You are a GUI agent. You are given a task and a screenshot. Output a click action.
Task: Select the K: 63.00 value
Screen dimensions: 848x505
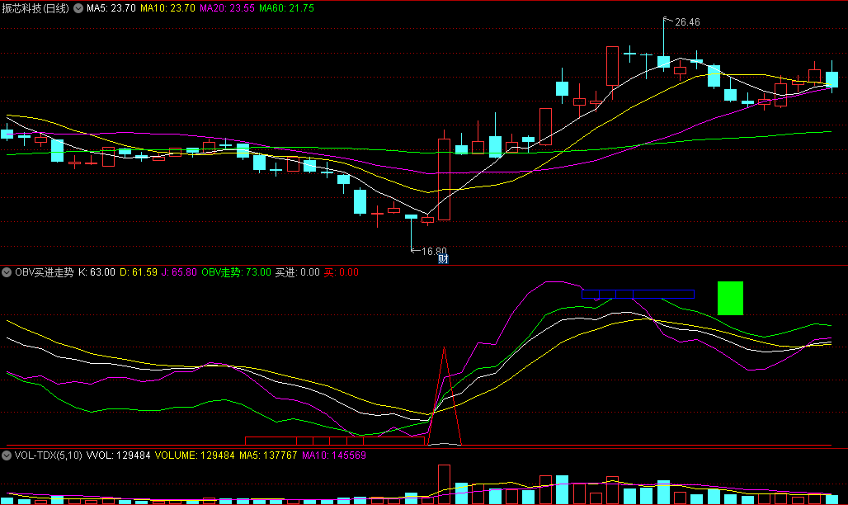coord(97,272)
